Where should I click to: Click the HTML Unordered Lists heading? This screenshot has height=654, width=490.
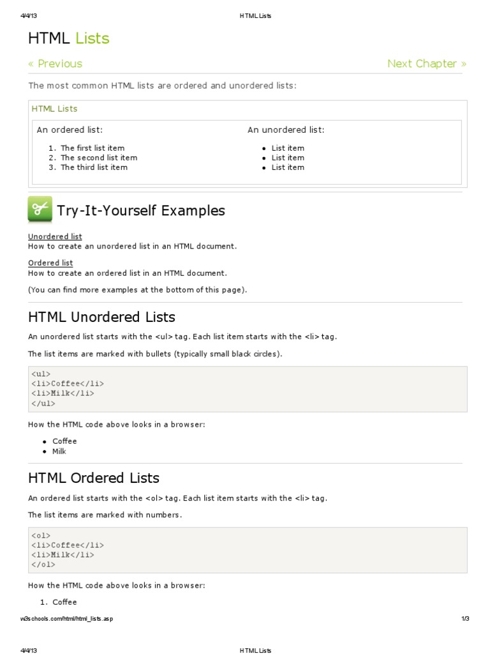coord(101,317)
